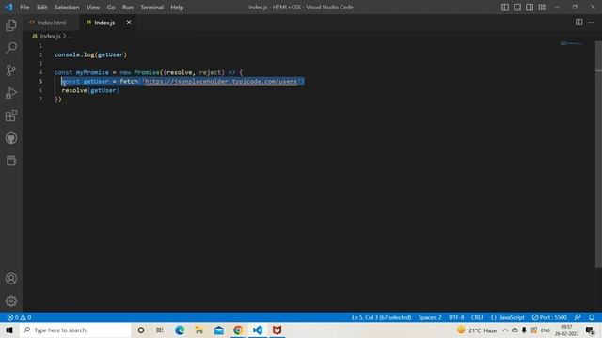The height and width of the screenshot is (338, 602).
Task: Split the editor to the right
Action: pyautogui.click(x=578, y=23)
